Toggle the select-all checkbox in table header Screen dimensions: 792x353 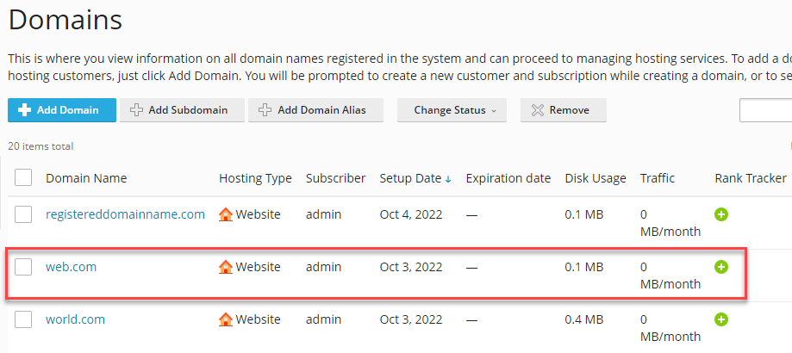tap(24, 178)
